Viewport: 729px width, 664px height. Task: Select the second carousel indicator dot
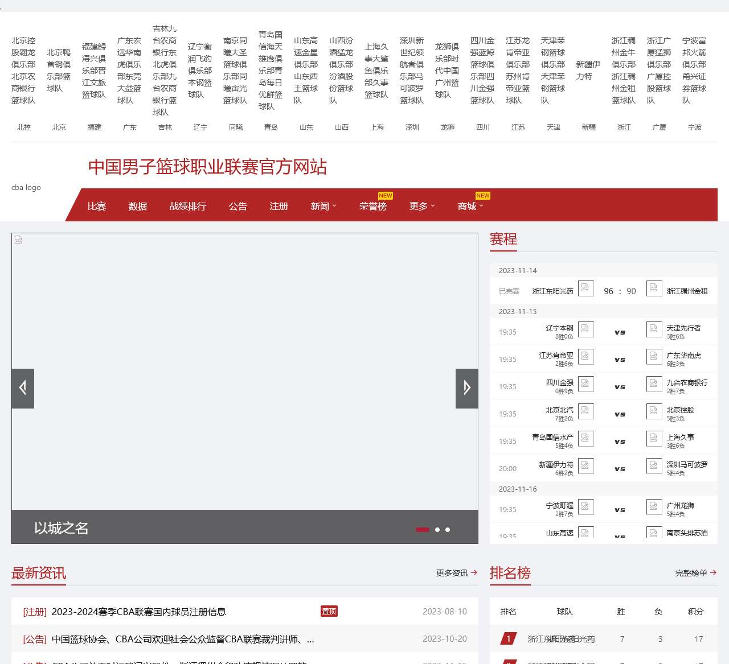437,530
